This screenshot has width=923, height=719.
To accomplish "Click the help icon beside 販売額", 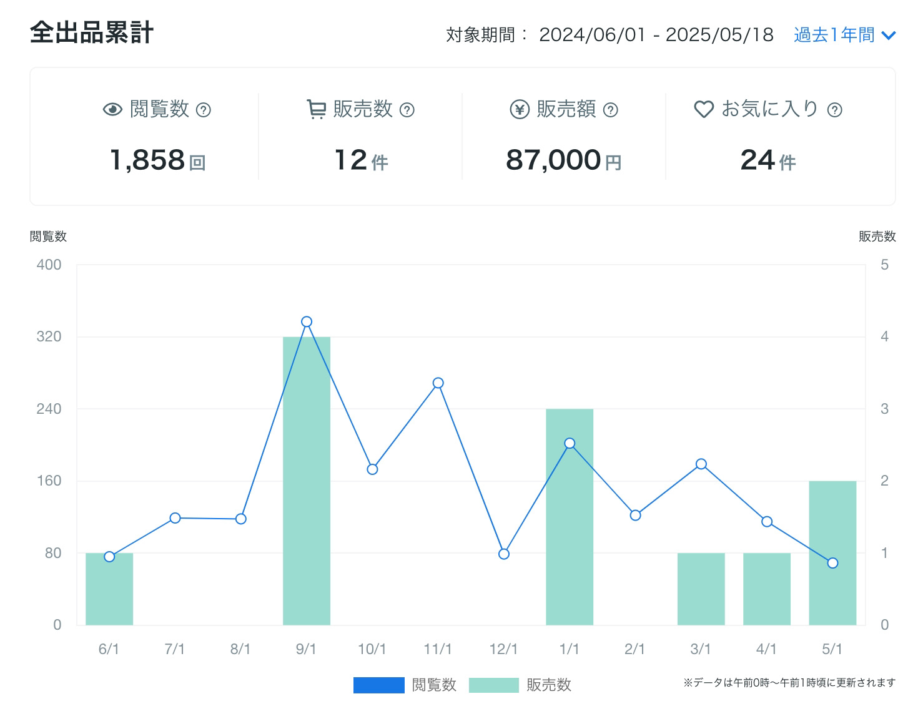I will 611,110.
